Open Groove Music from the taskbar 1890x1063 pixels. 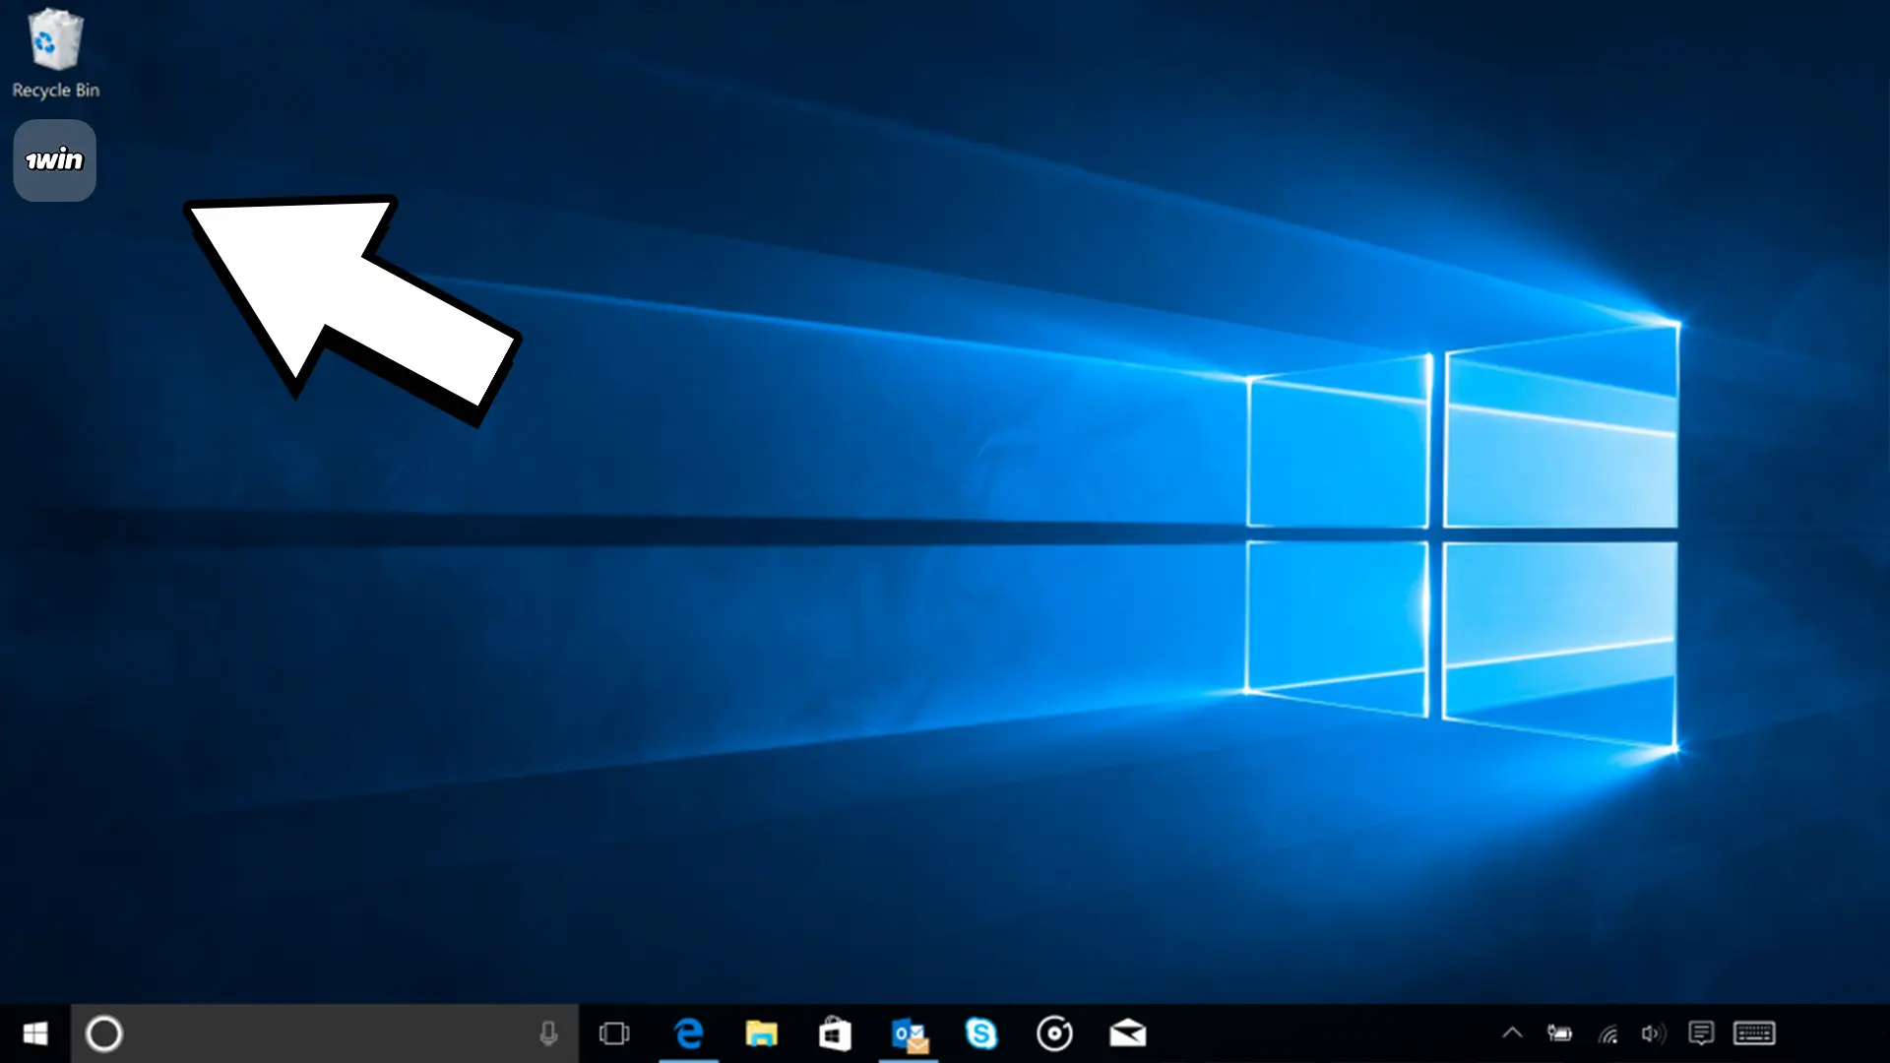pyautogui.click(x=1054, y=1033)
